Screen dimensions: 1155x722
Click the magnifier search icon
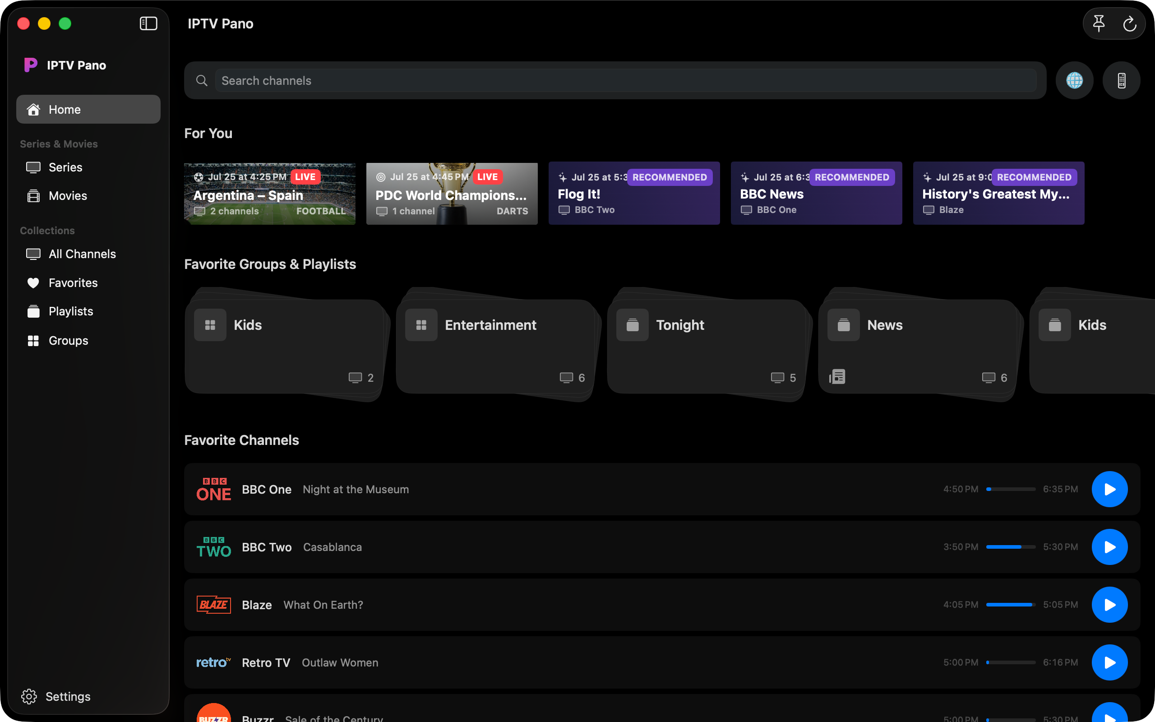[202, 80]
